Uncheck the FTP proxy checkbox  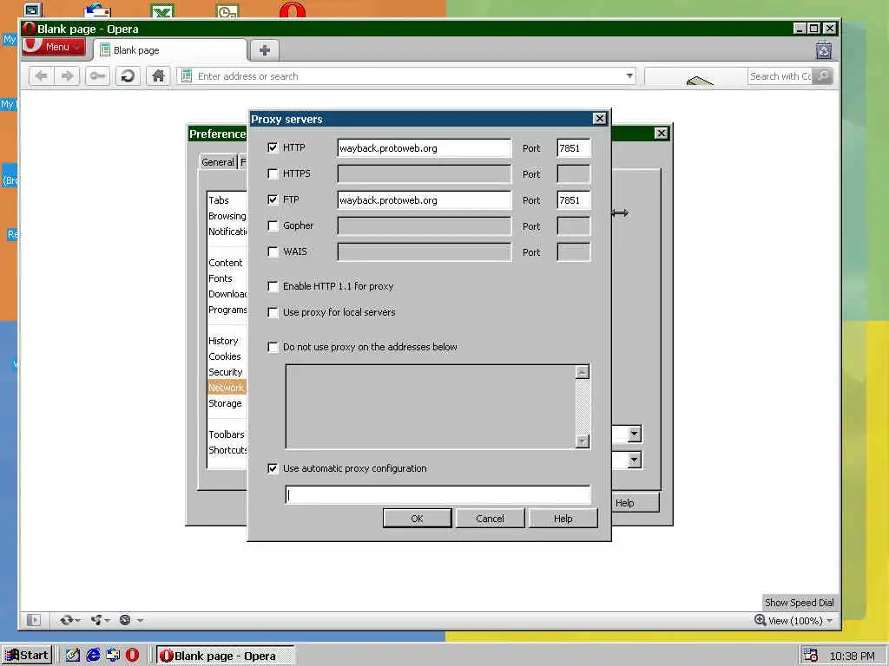click(x=273, y=199)
